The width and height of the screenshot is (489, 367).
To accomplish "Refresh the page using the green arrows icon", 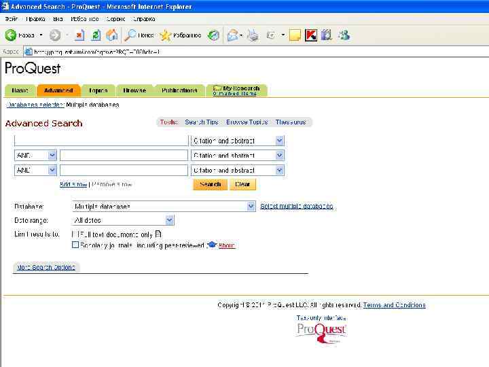I will pos(96,35).
